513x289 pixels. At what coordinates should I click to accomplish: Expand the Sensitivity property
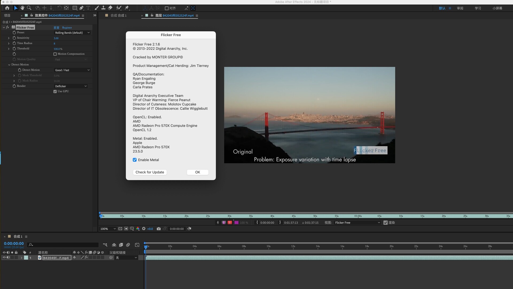tap(9, 38)
